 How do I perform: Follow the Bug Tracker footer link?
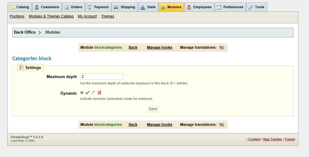[273, 139]
